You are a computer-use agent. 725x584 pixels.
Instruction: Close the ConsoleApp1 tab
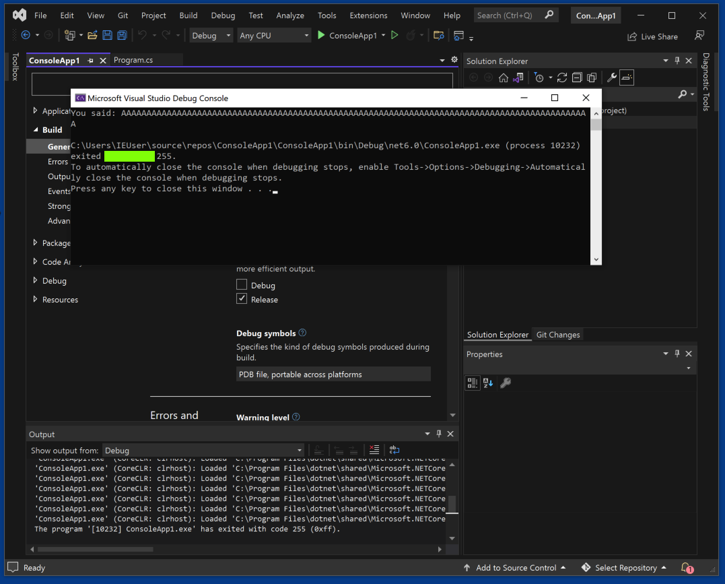point(103,61)
